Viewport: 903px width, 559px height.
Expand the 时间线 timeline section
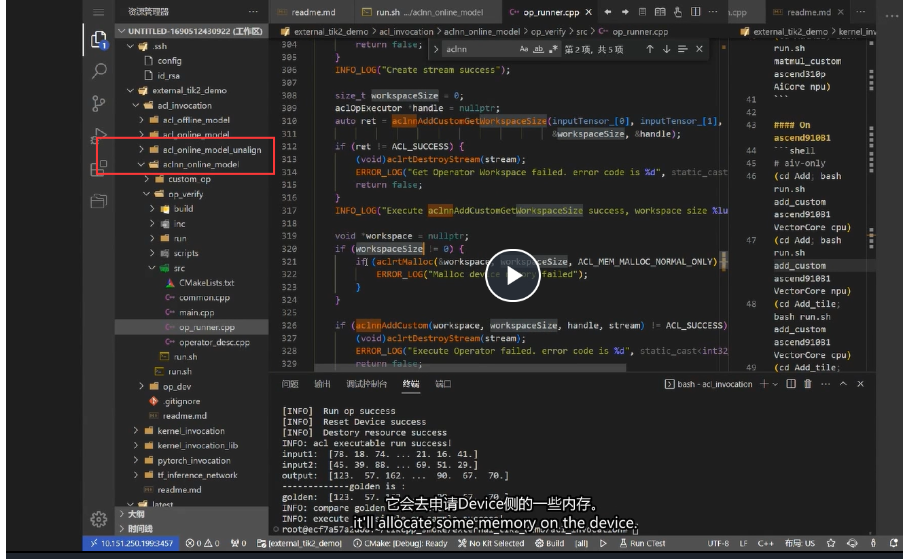192,528
